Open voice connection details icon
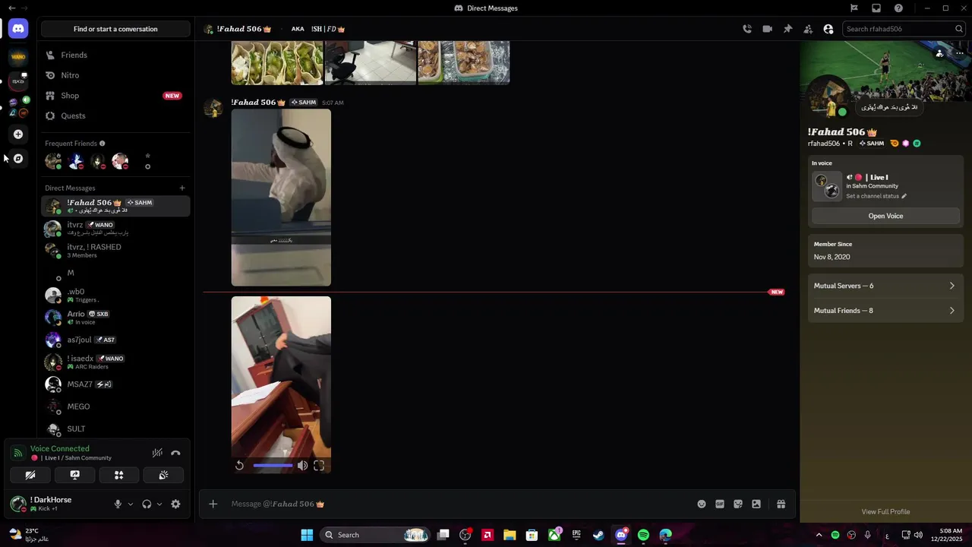Viewport: 972px width, 547px height. [x=18, y=453]
